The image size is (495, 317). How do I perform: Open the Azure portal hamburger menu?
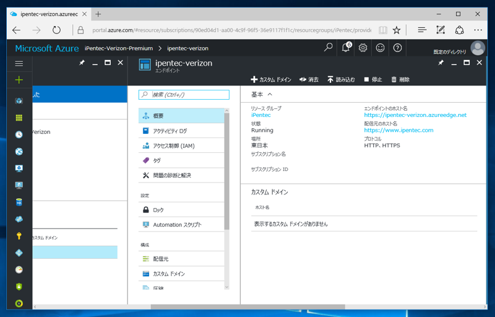19,64
